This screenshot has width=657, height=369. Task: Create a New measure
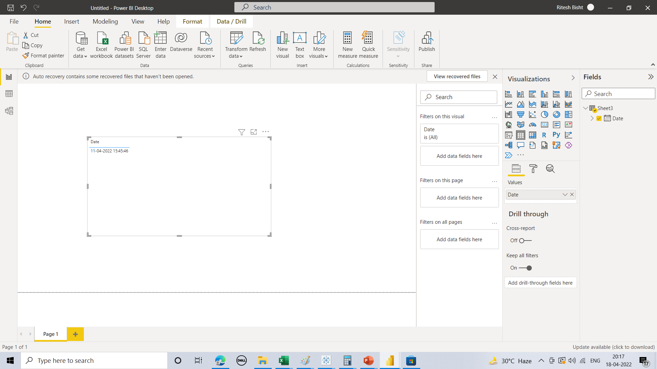(348, 45)
